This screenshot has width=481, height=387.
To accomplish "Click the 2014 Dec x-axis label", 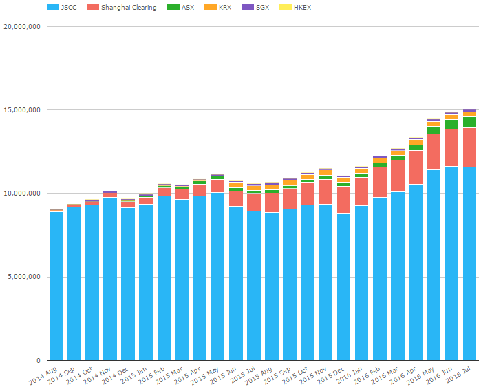I will (116, 375).
